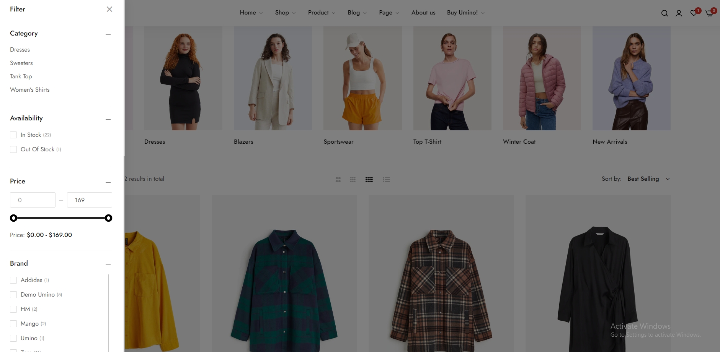Check the Out Of Stock checkbox
The image size is (720, 352).
click(x=13, y=149)
